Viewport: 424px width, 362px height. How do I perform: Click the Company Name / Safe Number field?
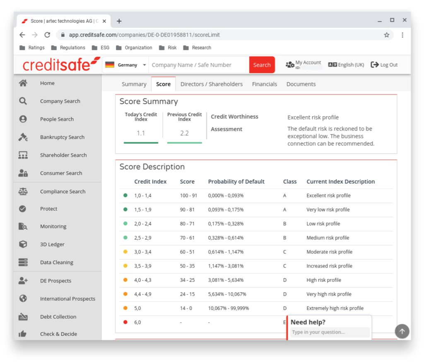pyautogui.click(x=199, y=65)
